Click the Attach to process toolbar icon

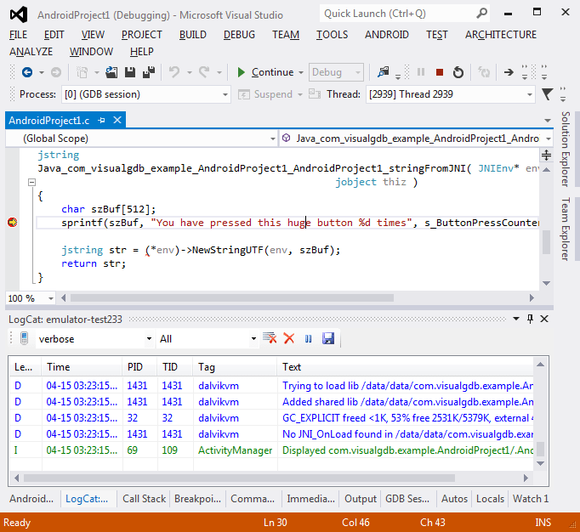[x=384, y=72]
